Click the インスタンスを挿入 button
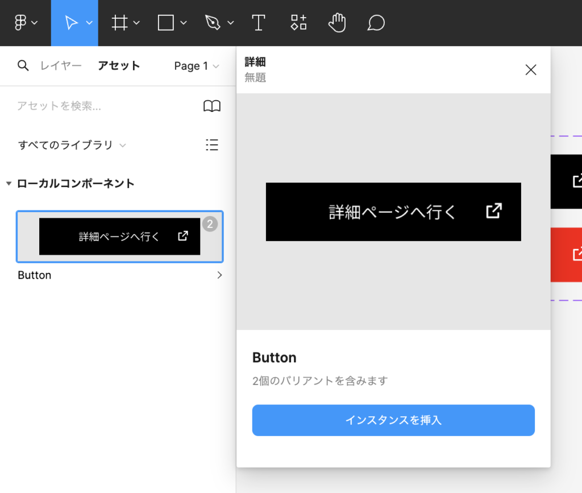582x493 pixels. click(x=393, y=420)
